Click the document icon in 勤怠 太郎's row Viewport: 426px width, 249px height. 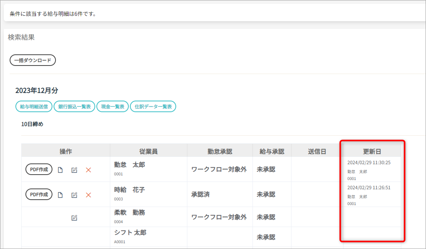pyautogui.click(x=60, y=170)
